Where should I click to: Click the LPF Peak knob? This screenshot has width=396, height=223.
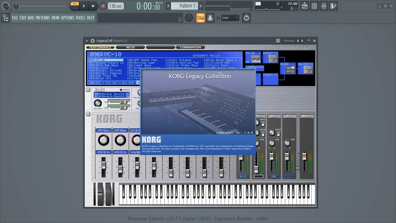point(120,140)
